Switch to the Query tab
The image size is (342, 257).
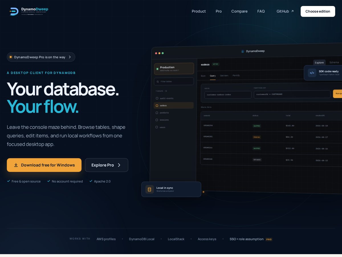coord(213,76)
